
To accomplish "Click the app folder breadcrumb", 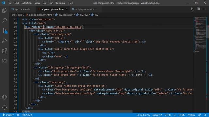I will (20, 15).
